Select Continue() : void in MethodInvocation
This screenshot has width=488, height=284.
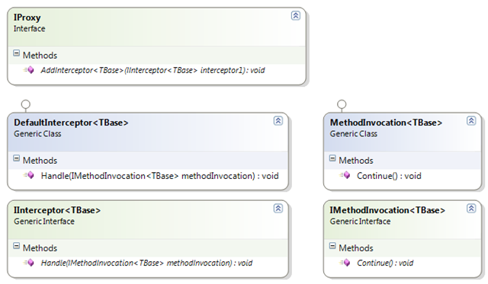click(x=389, y=176)
